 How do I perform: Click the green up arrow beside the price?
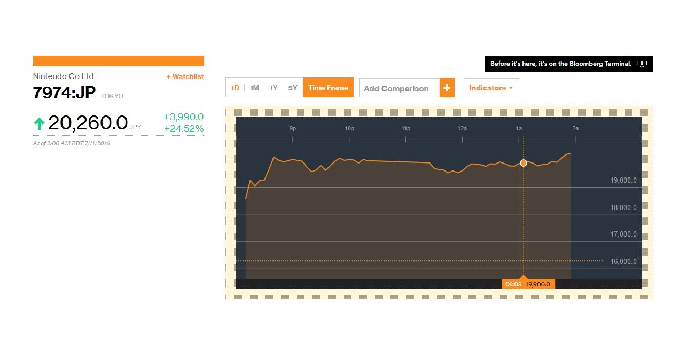39,124
